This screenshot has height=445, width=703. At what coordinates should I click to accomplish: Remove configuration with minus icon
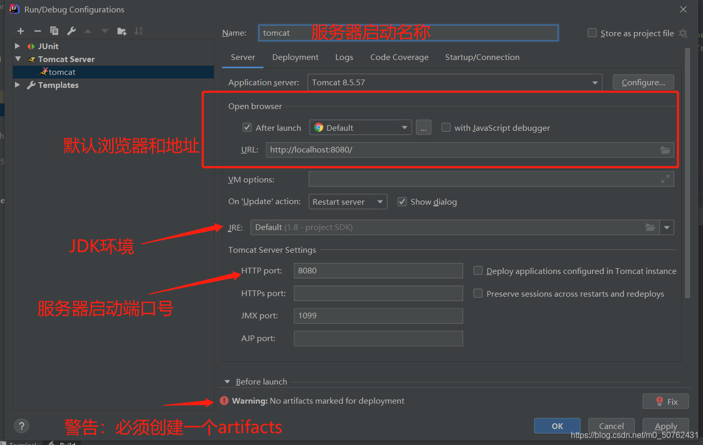click(37, 31)
